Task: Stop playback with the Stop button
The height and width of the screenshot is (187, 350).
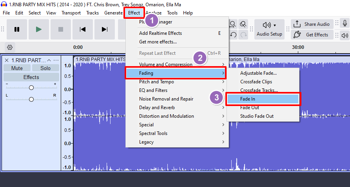Action: (60, 29)
